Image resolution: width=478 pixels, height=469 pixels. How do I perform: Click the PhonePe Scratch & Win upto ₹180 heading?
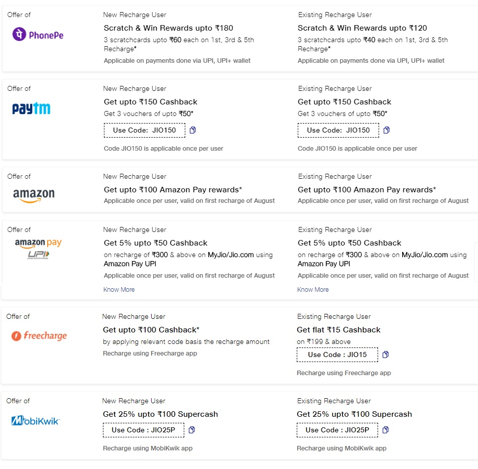pos(168,28)
